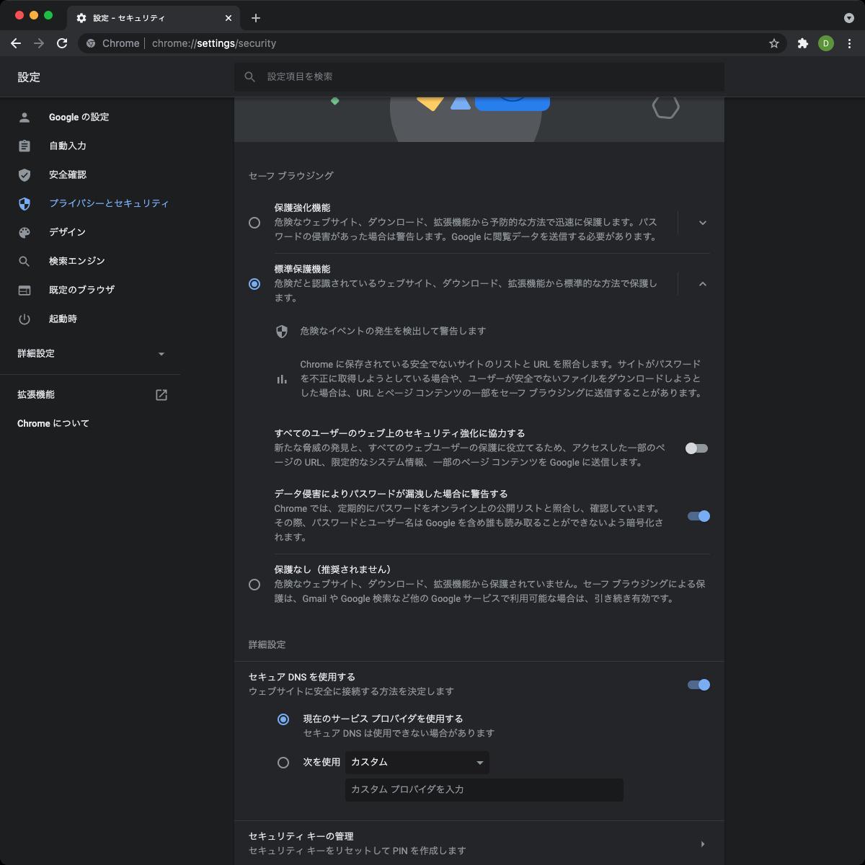Click the 設定 heading
Image resolution: width=865 pixels, height=865 pixels.
29,77
